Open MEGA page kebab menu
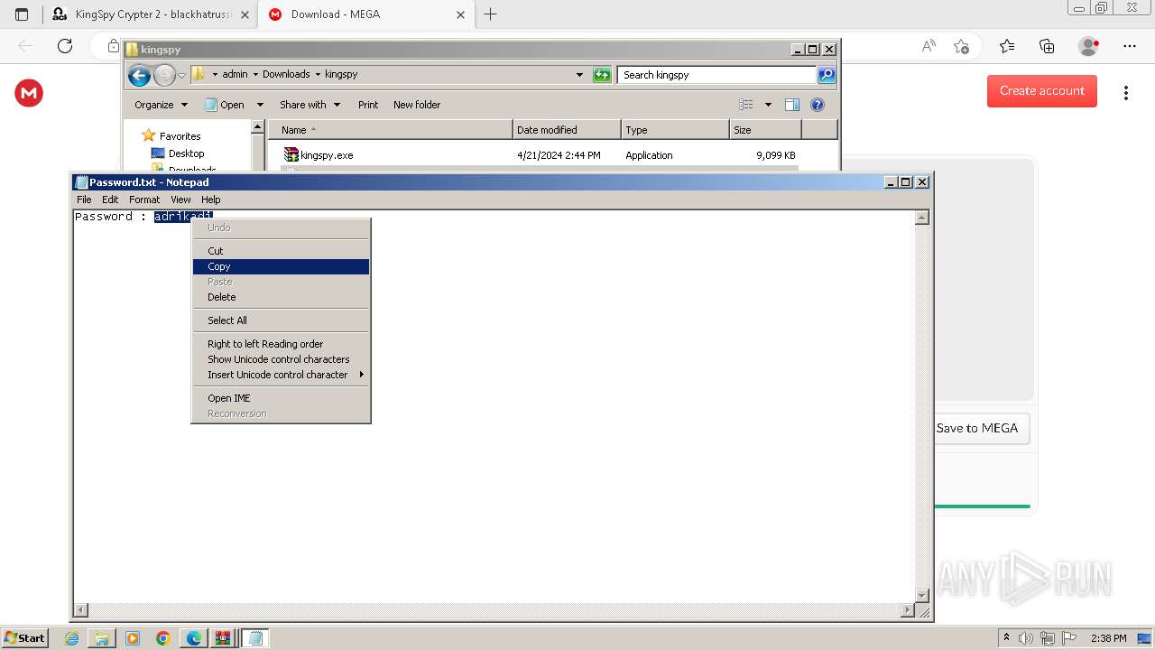This screenshot has height=650, width=1155. tap(1126, 92)
